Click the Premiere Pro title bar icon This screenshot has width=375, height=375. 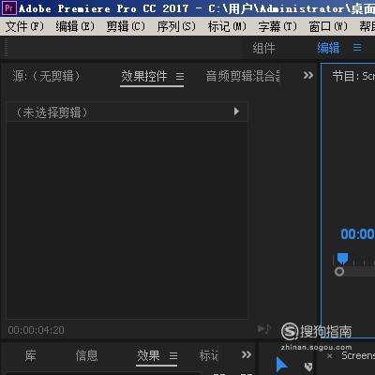tap(9, 7)
